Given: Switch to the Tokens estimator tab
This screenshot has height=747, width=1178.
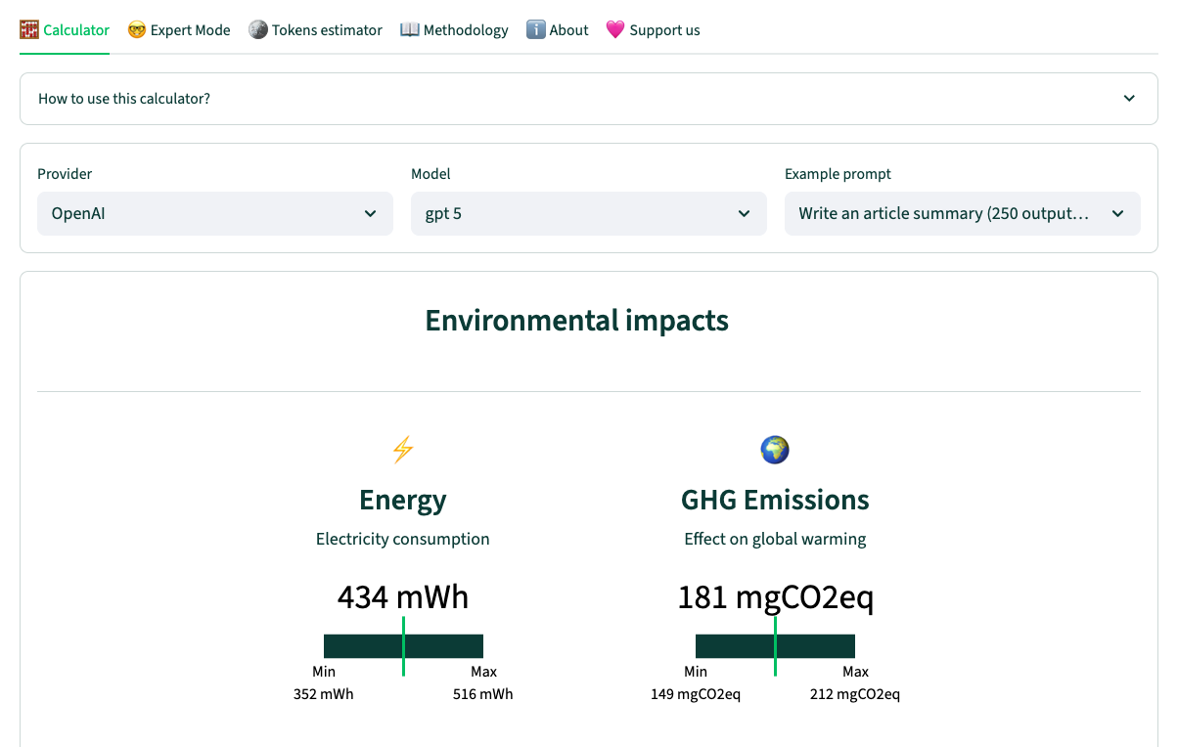Looking at the screenshot, I should 327,30.
